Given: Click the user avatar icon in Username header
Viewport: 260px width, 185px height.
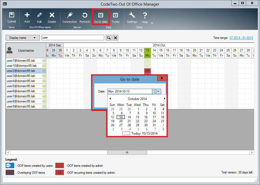Looking at the screenshot, I should point(9,50).
